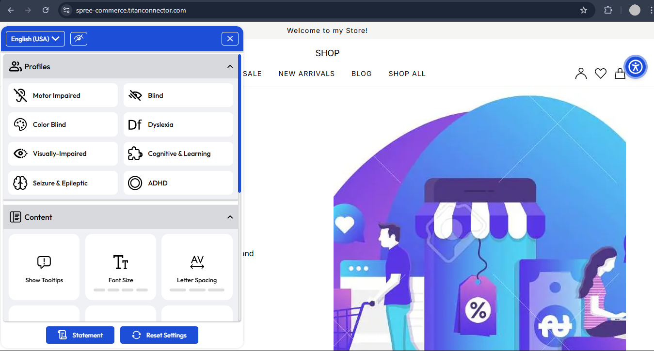Toggle the ADHD profile on
The image size is (654, 351).
pos(178,183)
